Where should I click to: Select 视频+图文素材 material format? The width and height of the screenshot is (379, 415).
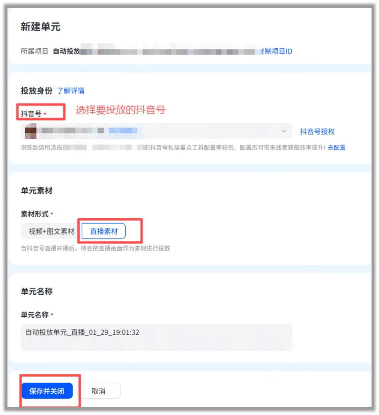click(x=51, y=231)
